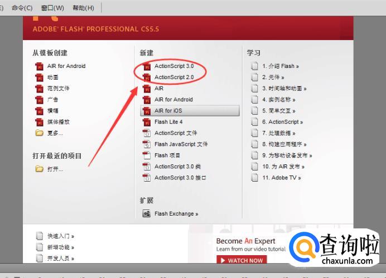Choose Flash 项目 entry text
Viewport: 386px width, 278px height.
167,155
